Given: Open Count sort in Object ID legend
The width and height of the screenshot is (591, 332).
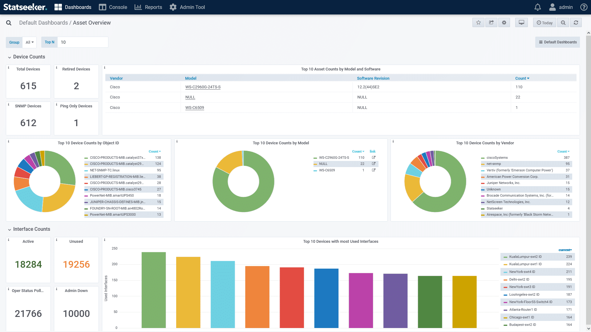Looking at the screenshot, I should click(155, 151).
